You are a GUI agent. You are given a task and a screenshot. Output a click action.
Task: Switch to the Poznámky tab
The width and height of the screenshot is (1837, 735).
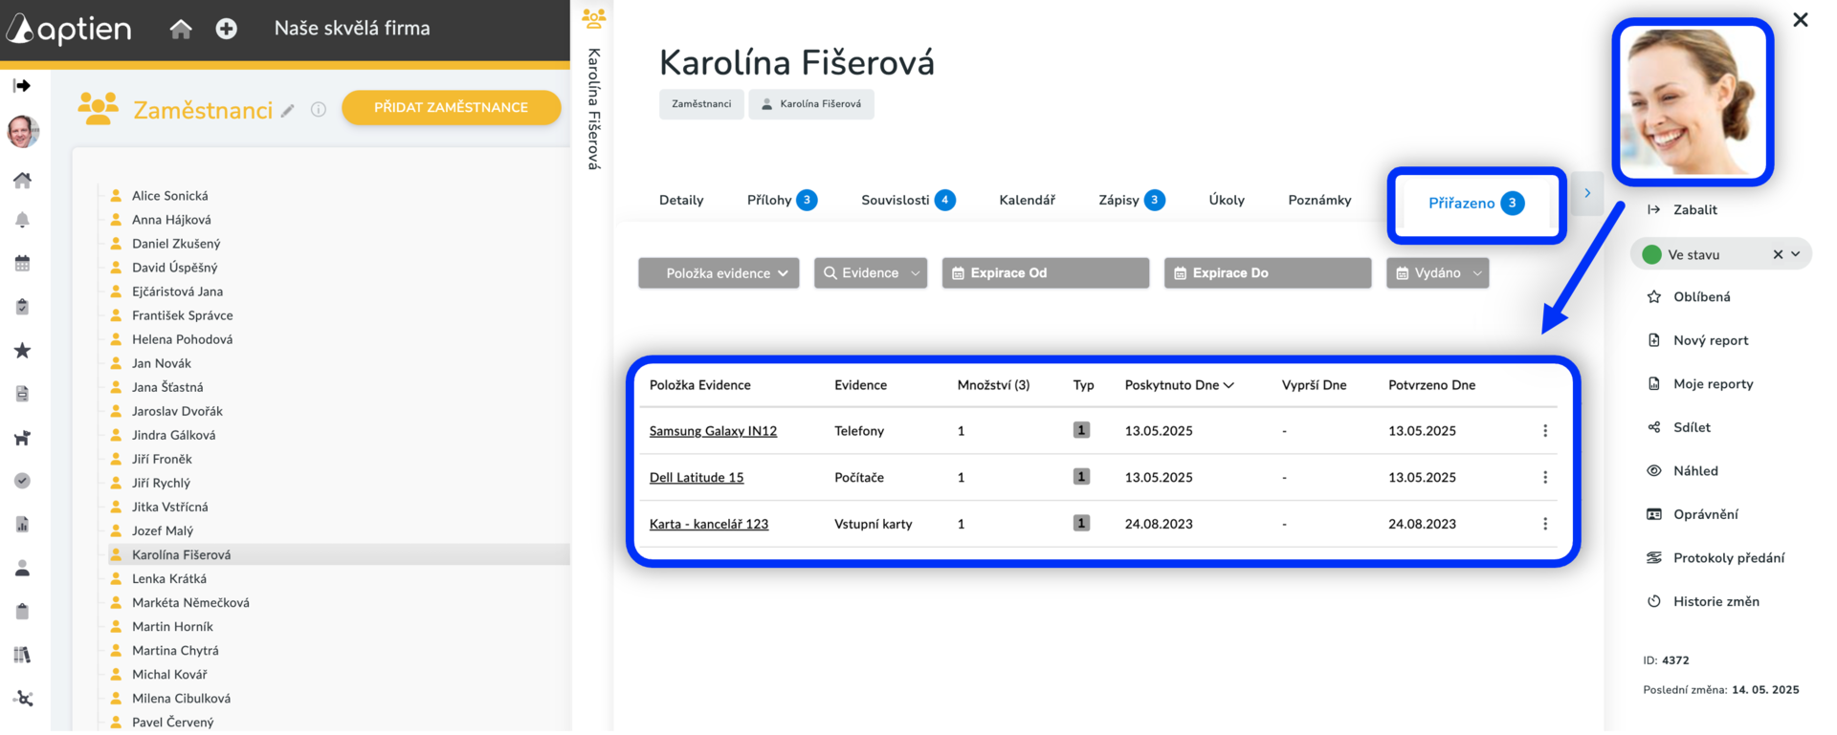coord(1319,200)
